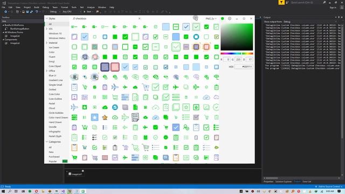Select the large pink rounded square icon

pos(115,67)
